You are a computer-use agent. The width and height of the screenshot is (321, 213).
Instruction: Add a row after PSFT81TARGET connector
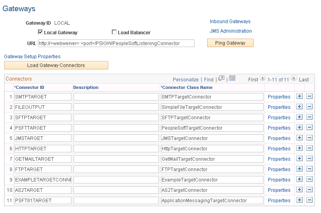[x=299, y=200]
